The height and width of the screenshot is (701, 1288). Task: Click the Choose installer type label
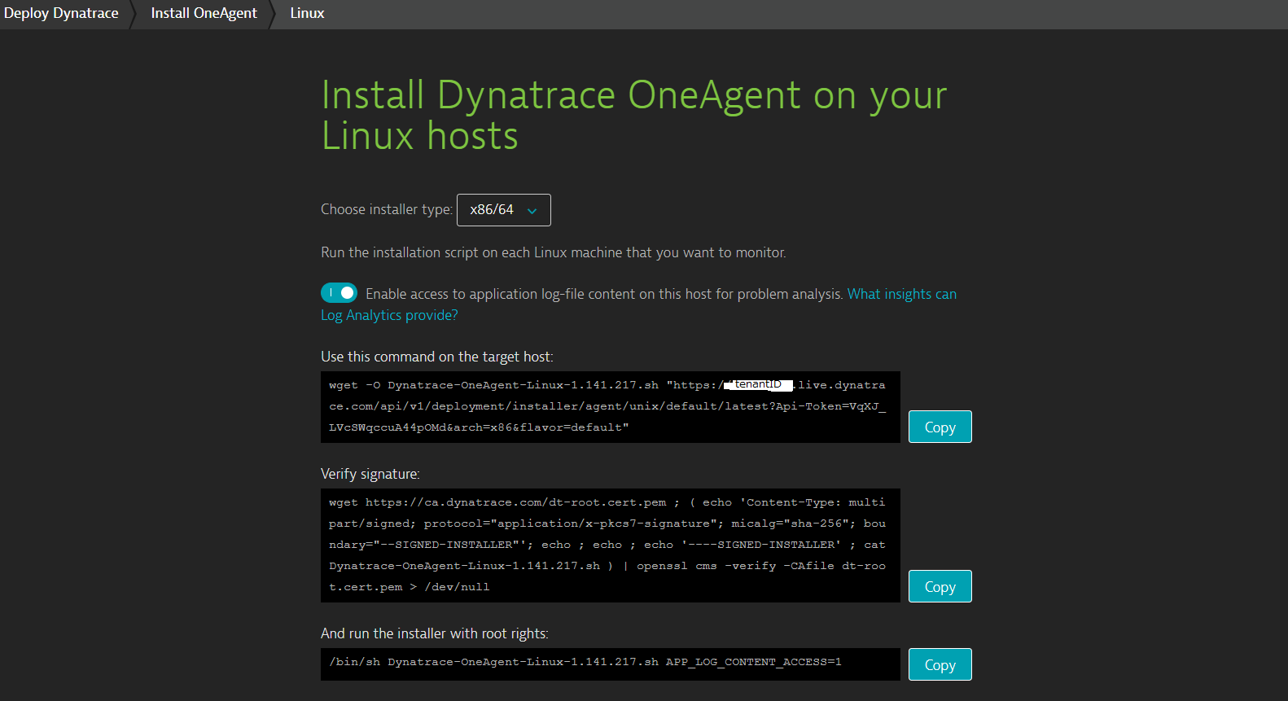pos(386,209)
